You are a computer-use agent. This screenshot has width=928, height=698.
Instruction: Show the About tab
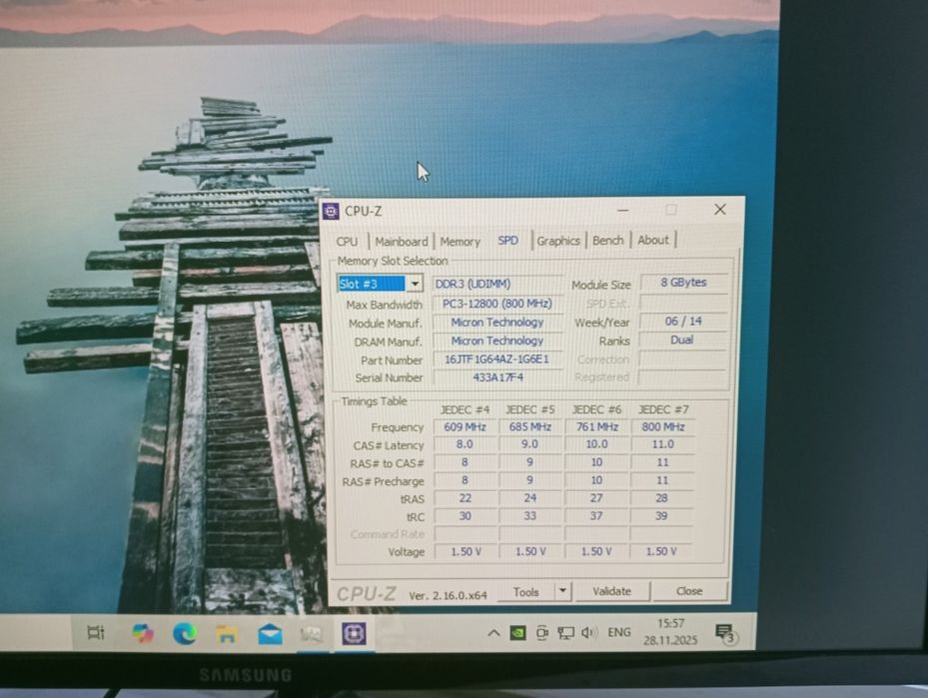pyautogui.click(x=652, y=240)
